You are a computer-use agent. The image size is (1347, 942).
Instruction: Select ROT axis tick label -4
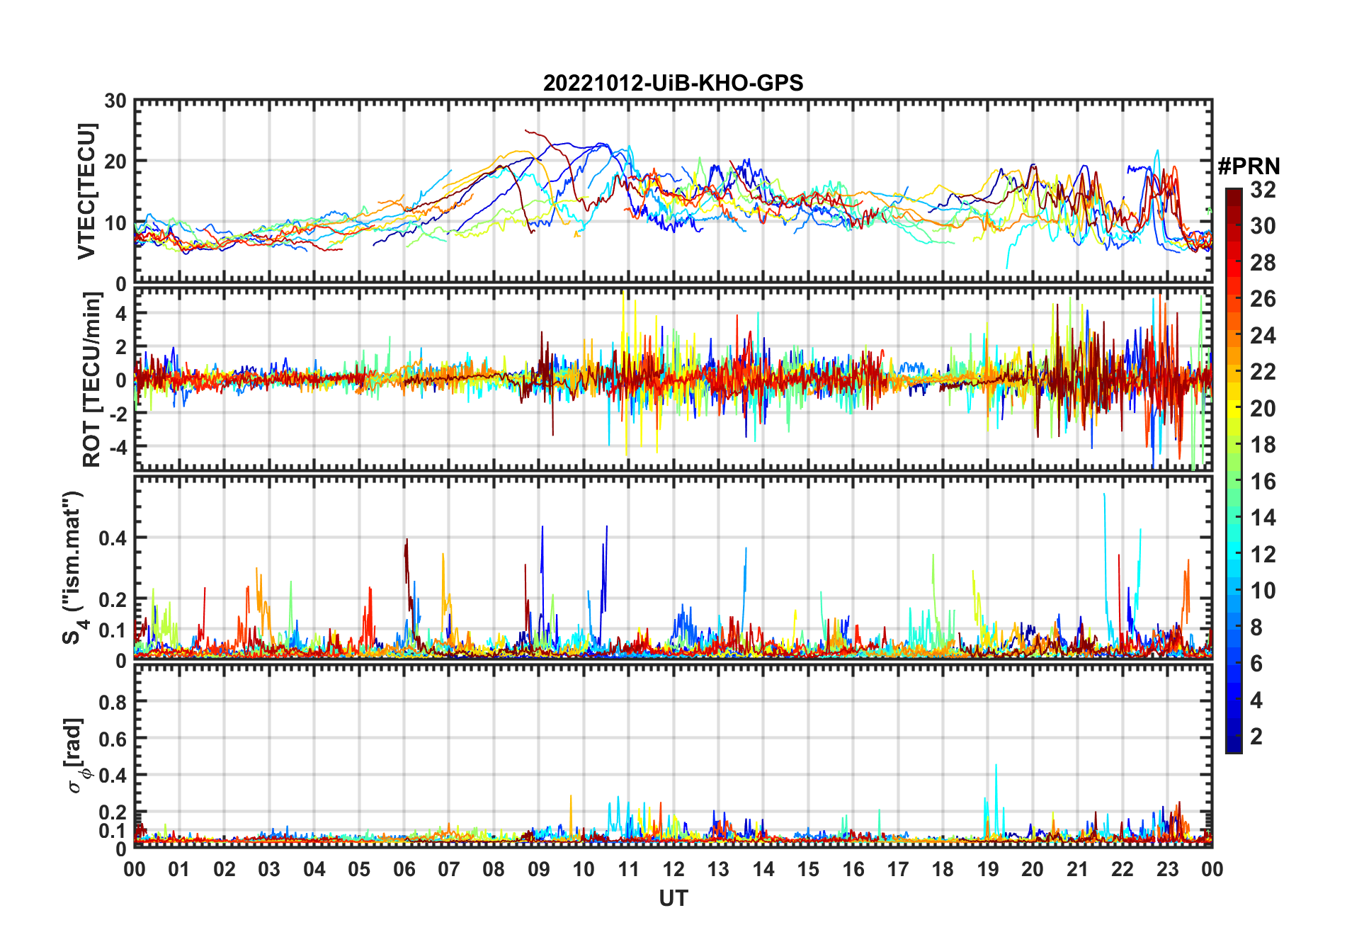[x=117, y=447]
